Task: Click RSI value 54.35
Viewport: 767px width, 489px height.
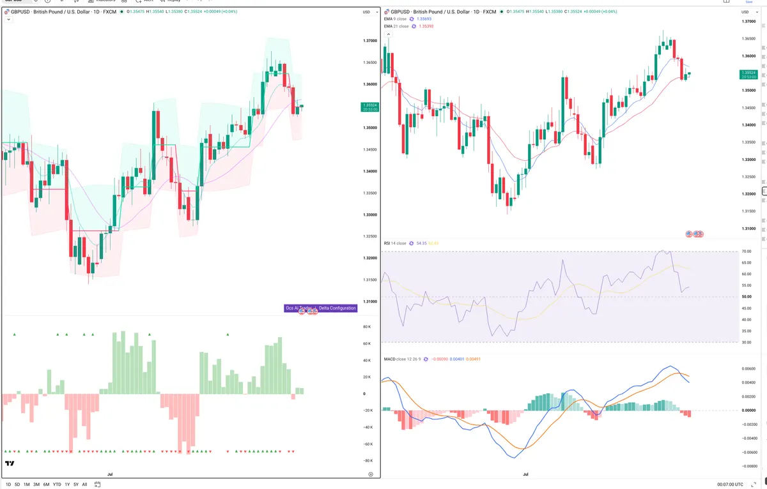Action: 421,243
